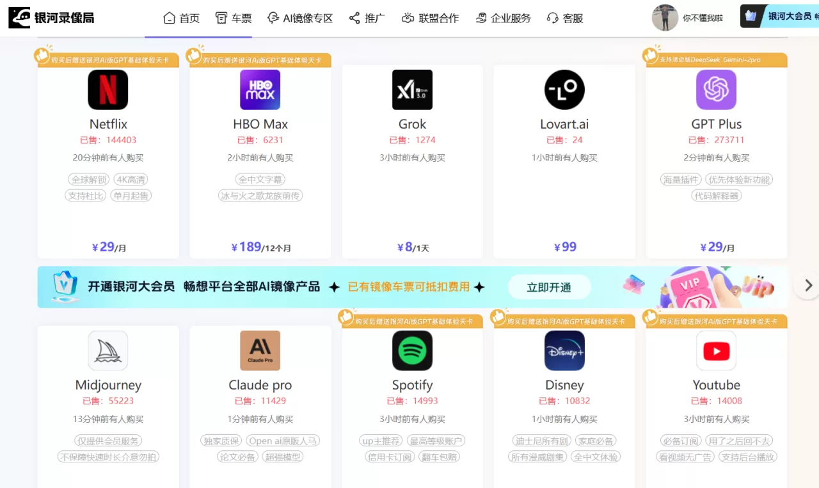The image size is (819, 488).
Task: Click the 家庭必备 tag on Disney
Action: pyautogui.click(x=596, y=441)
